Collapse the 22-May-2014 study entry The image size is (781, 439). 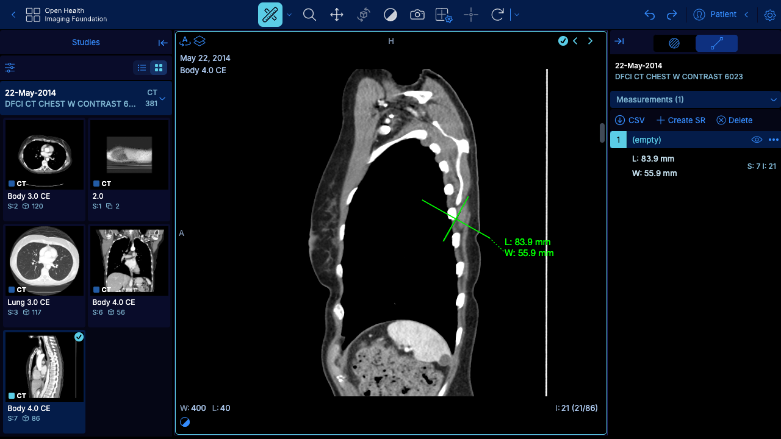(162, 98)
